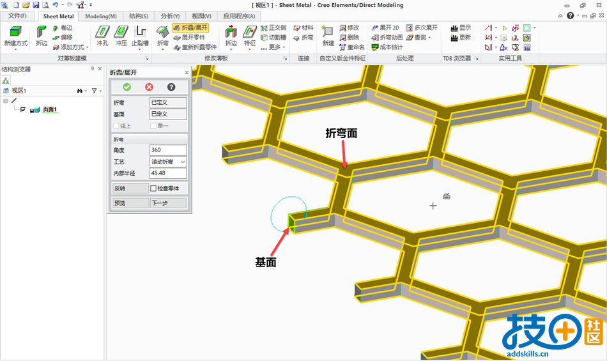Click the Undo arrow icon

point(55,5)
